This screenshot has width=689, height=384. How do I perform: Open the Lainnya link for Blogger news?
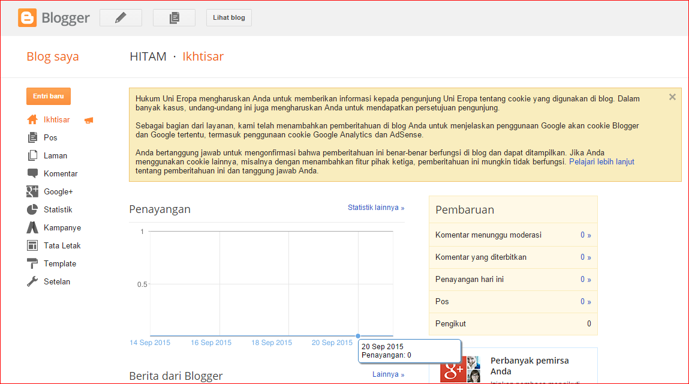(389, 374)
